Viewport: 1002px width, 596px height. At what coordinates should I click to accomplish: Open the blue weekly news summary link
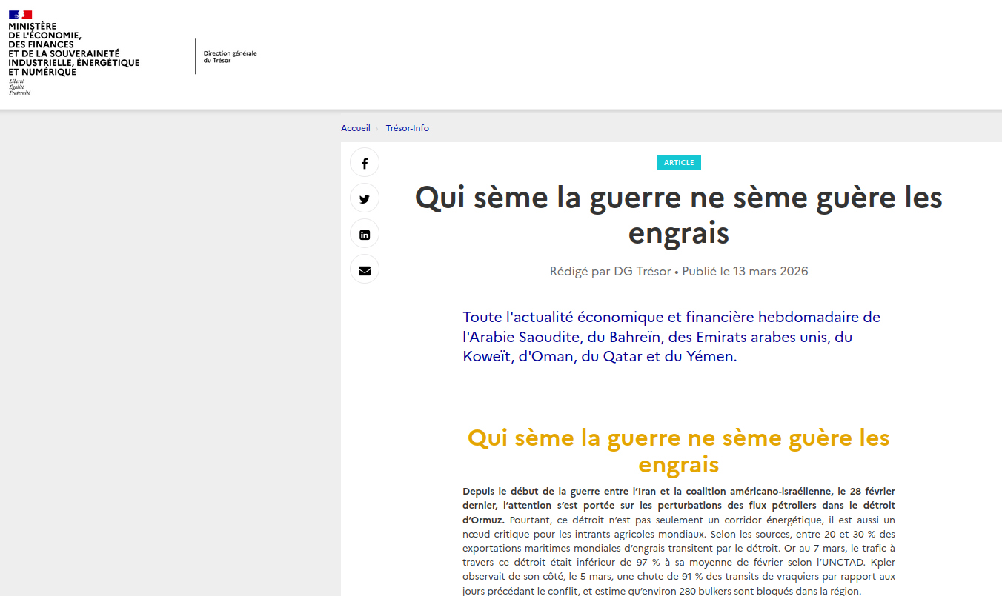[671, 337]
